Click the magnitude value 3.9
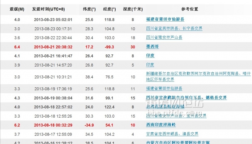252x144 pixels. [17, 65]
